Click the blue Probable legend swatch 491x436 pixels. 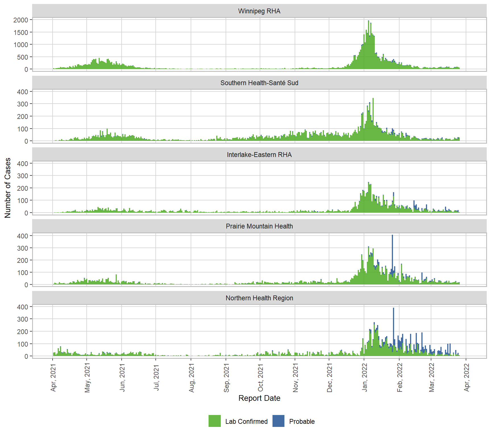click(x=278, y=421)
